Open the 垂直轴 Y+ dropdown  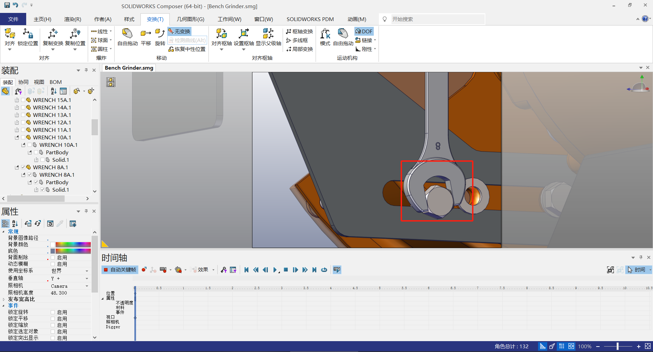point(87,278)
